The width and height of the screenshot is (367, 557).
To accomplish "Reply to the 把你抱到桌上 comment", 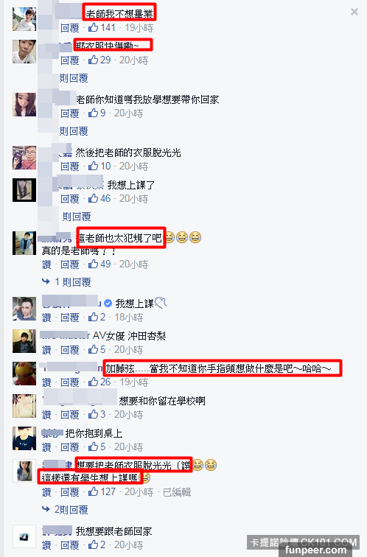I will click(x=69, y=447).
